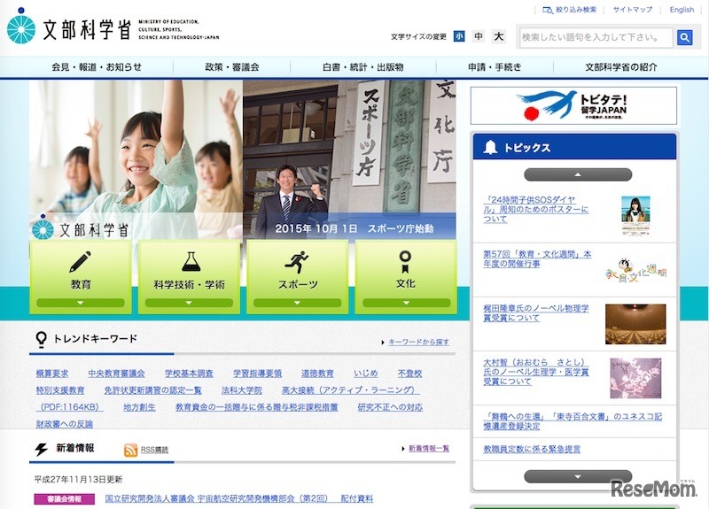Click the 中央教育審議会 keyword

click(x=117, y=374)
